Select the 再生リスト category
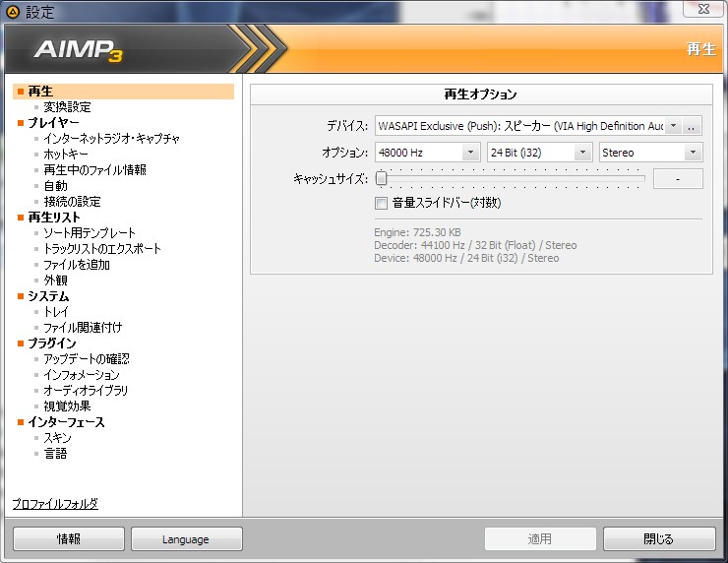The height and width of the screenshot is (563, 728). (x=54, y=218)
